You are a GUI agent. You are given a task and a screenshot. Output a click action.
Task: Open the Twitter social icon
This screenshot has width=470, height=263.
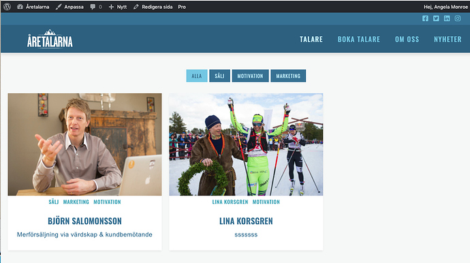tap(436, 18)
